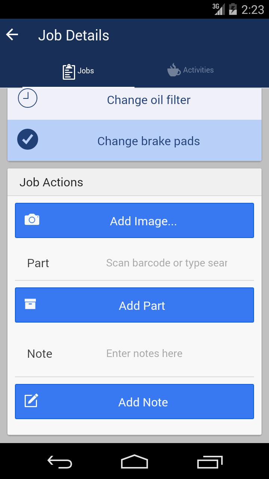
Task: Toggle the clock status on Change oil filter
Action: tap(28, 98)
